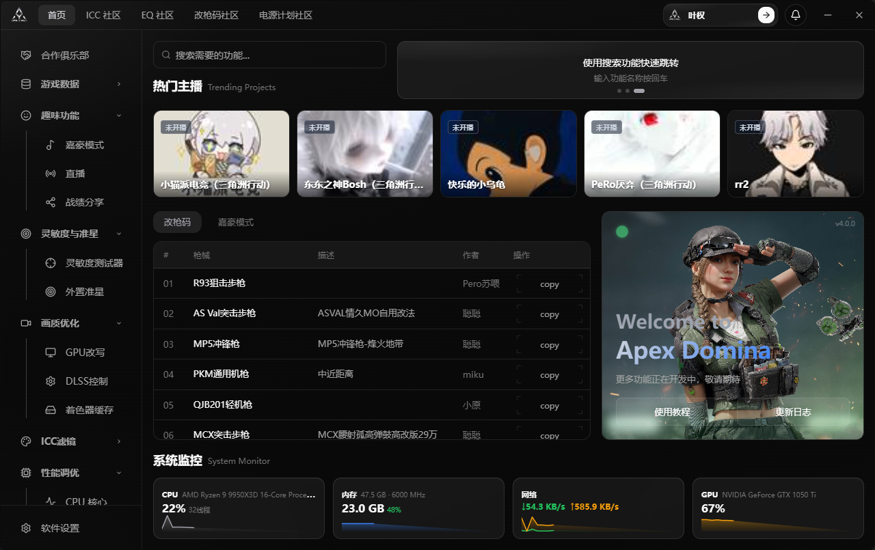
Task: Click the version label v4.0.0
Action: pyautogui.click(x=845, y=223)
